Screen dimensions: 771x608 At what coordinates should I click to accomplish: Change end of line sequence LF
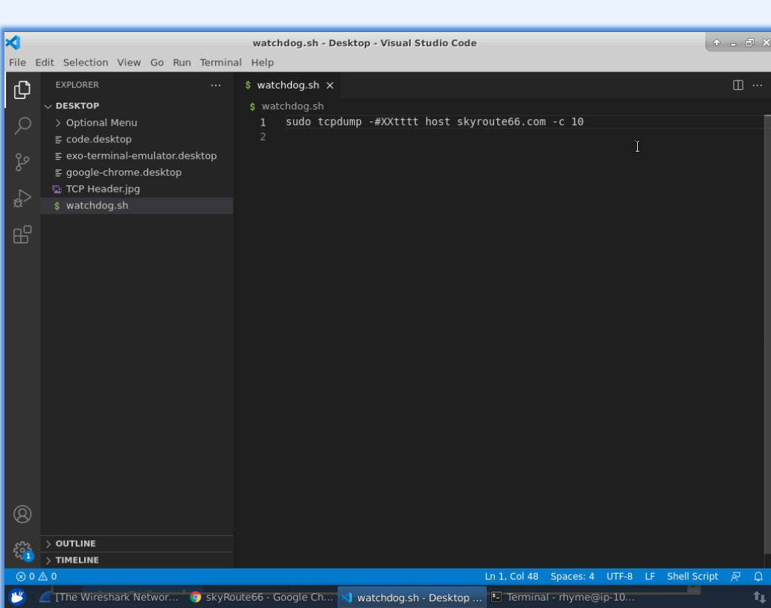tap(650, 576)
